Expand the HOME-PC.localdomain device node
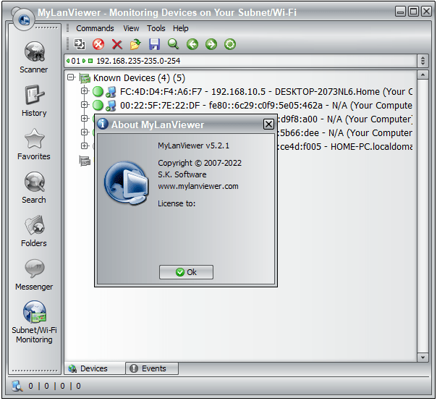The image size is (437, 401). click(x=84, y=145)
